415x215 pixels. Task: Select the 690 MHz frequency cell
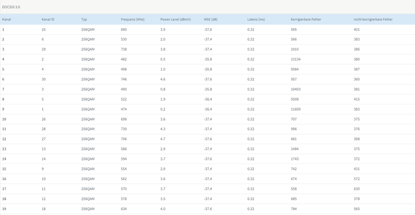click(x=124, y=29)
